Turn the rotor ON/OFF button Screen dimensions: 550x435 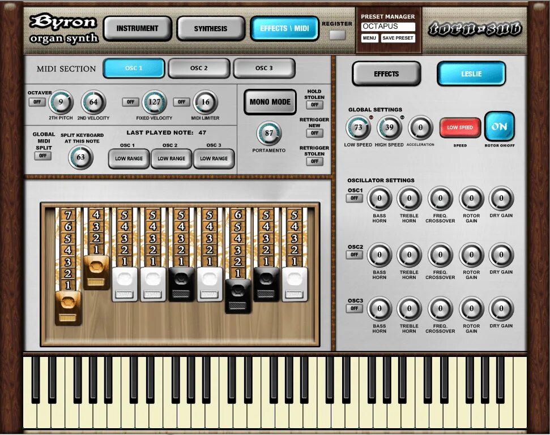[500, 127]
